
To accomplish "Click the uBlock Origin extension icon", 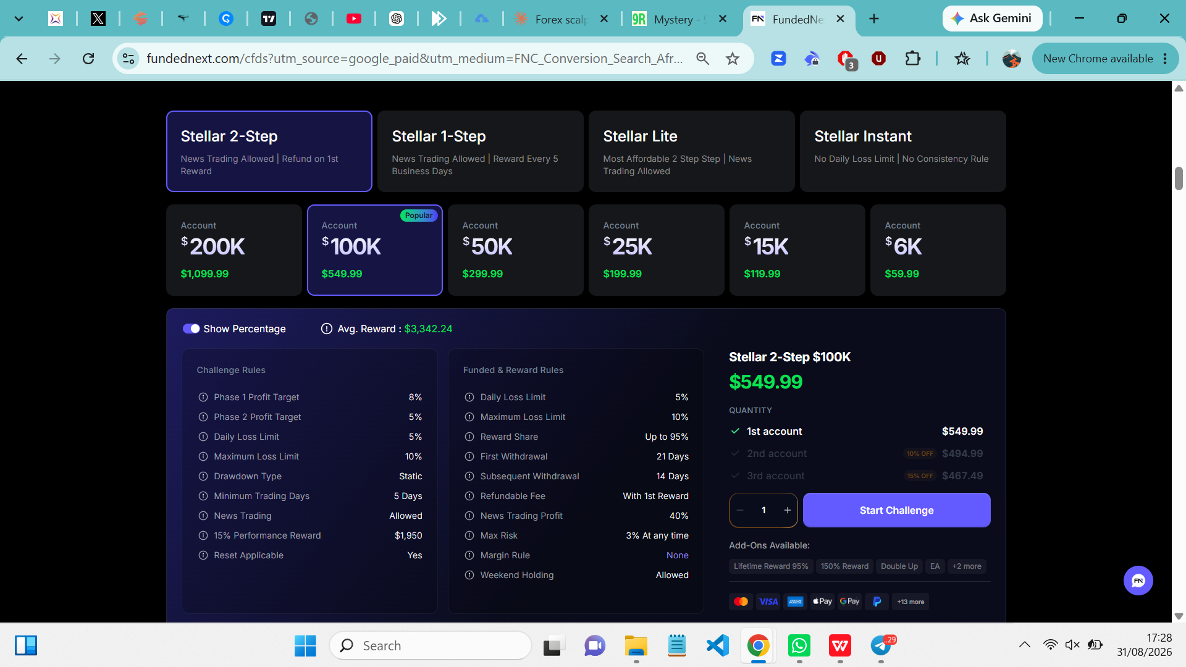I will (x=878, y=59).
